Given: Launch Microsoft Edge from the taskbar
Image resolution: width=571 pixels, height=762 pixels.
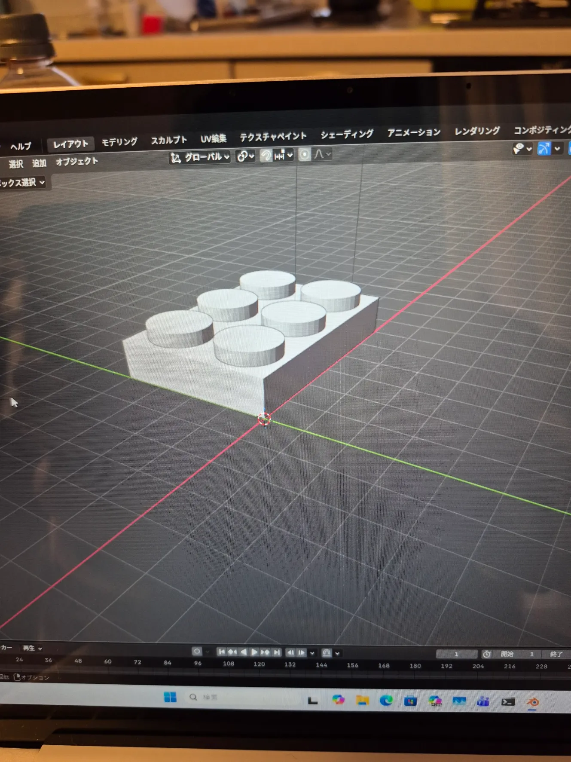Looking at the screenshot, I should 386,701.
